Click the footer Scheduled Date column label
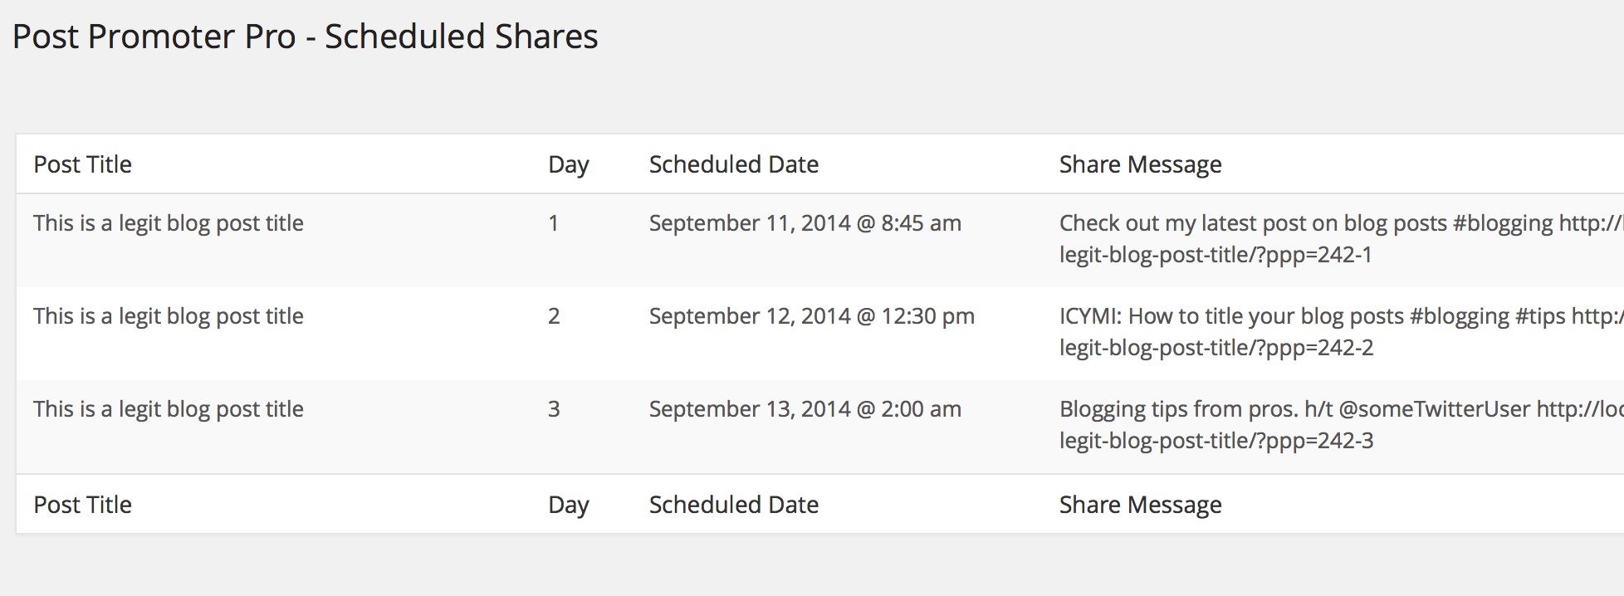Viewport: 1624px width, 596px height. (x=734, y=505)
